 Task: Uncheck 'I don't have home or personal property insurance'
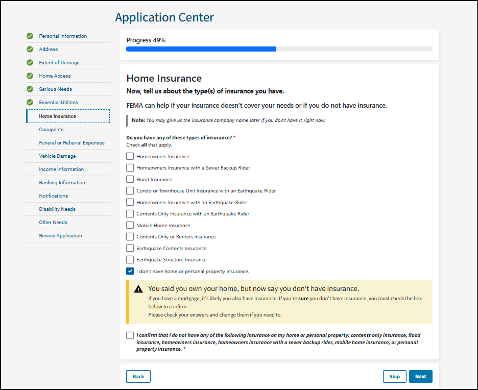point(130,272)
